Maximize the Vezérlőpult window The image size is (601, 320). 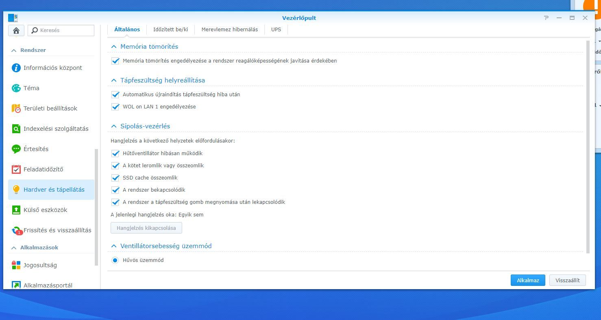(572, 18)
